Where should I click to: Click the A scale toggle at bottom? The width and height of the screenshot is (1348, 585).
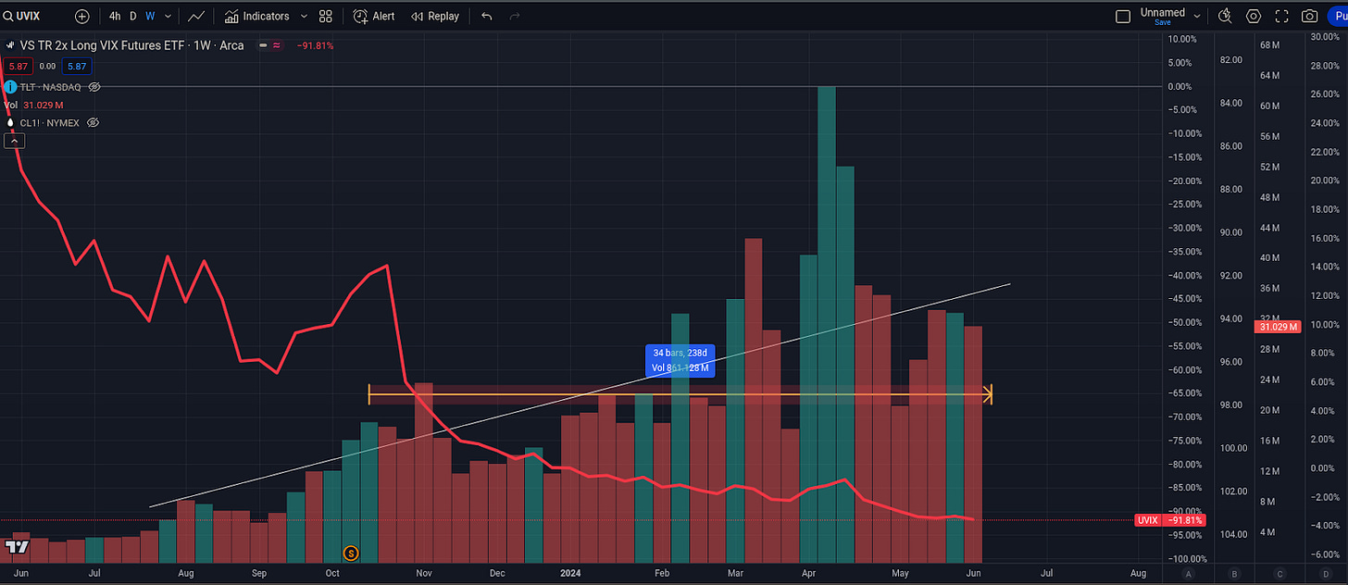coord(1188,575)
